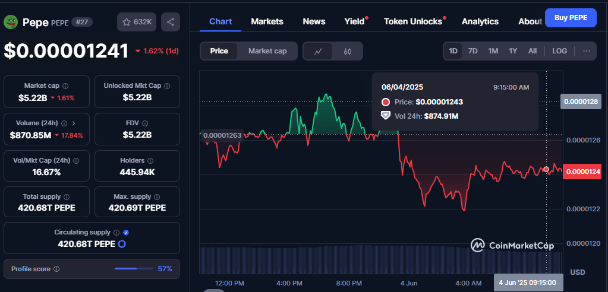Click the 420.69T PEPE max supply value
Viewport: 608px width, 292px height.
tap(137, 208)
